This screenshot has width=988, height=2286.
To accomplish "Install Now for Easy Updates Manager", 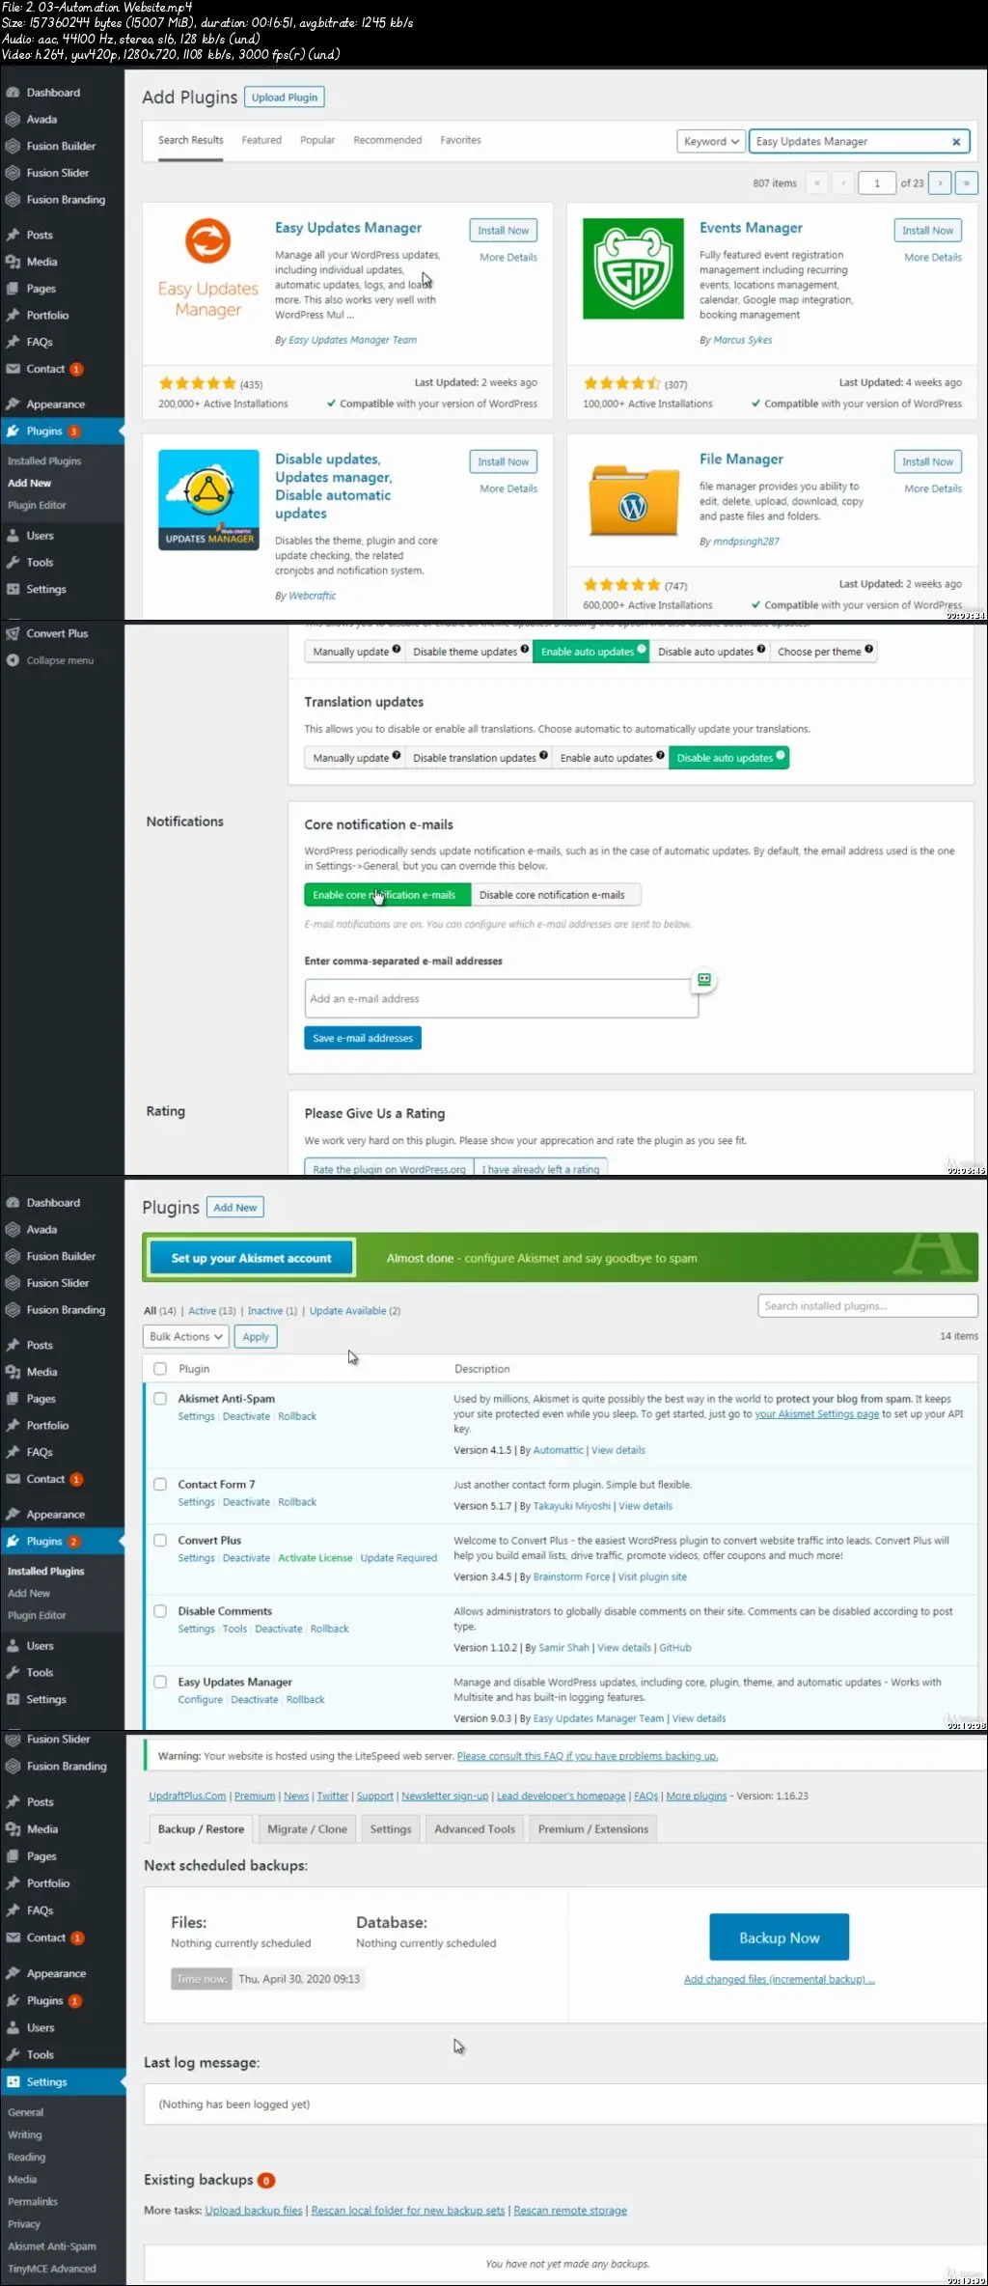I will 504,231.
